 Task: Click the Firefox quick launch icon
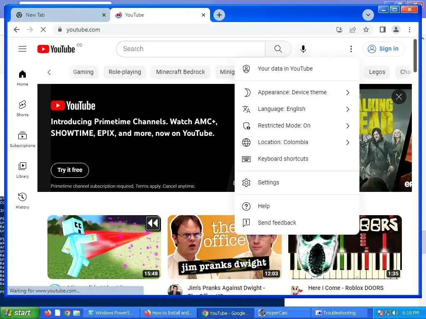tap(48, 313)
